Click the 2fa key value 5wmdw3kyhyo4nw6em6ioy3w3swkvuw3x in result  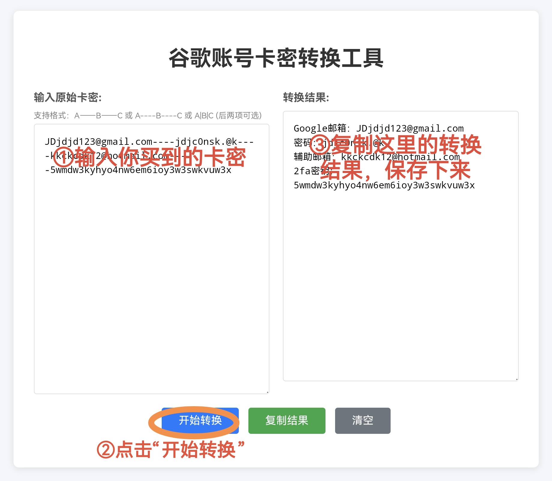pos(384,185)
